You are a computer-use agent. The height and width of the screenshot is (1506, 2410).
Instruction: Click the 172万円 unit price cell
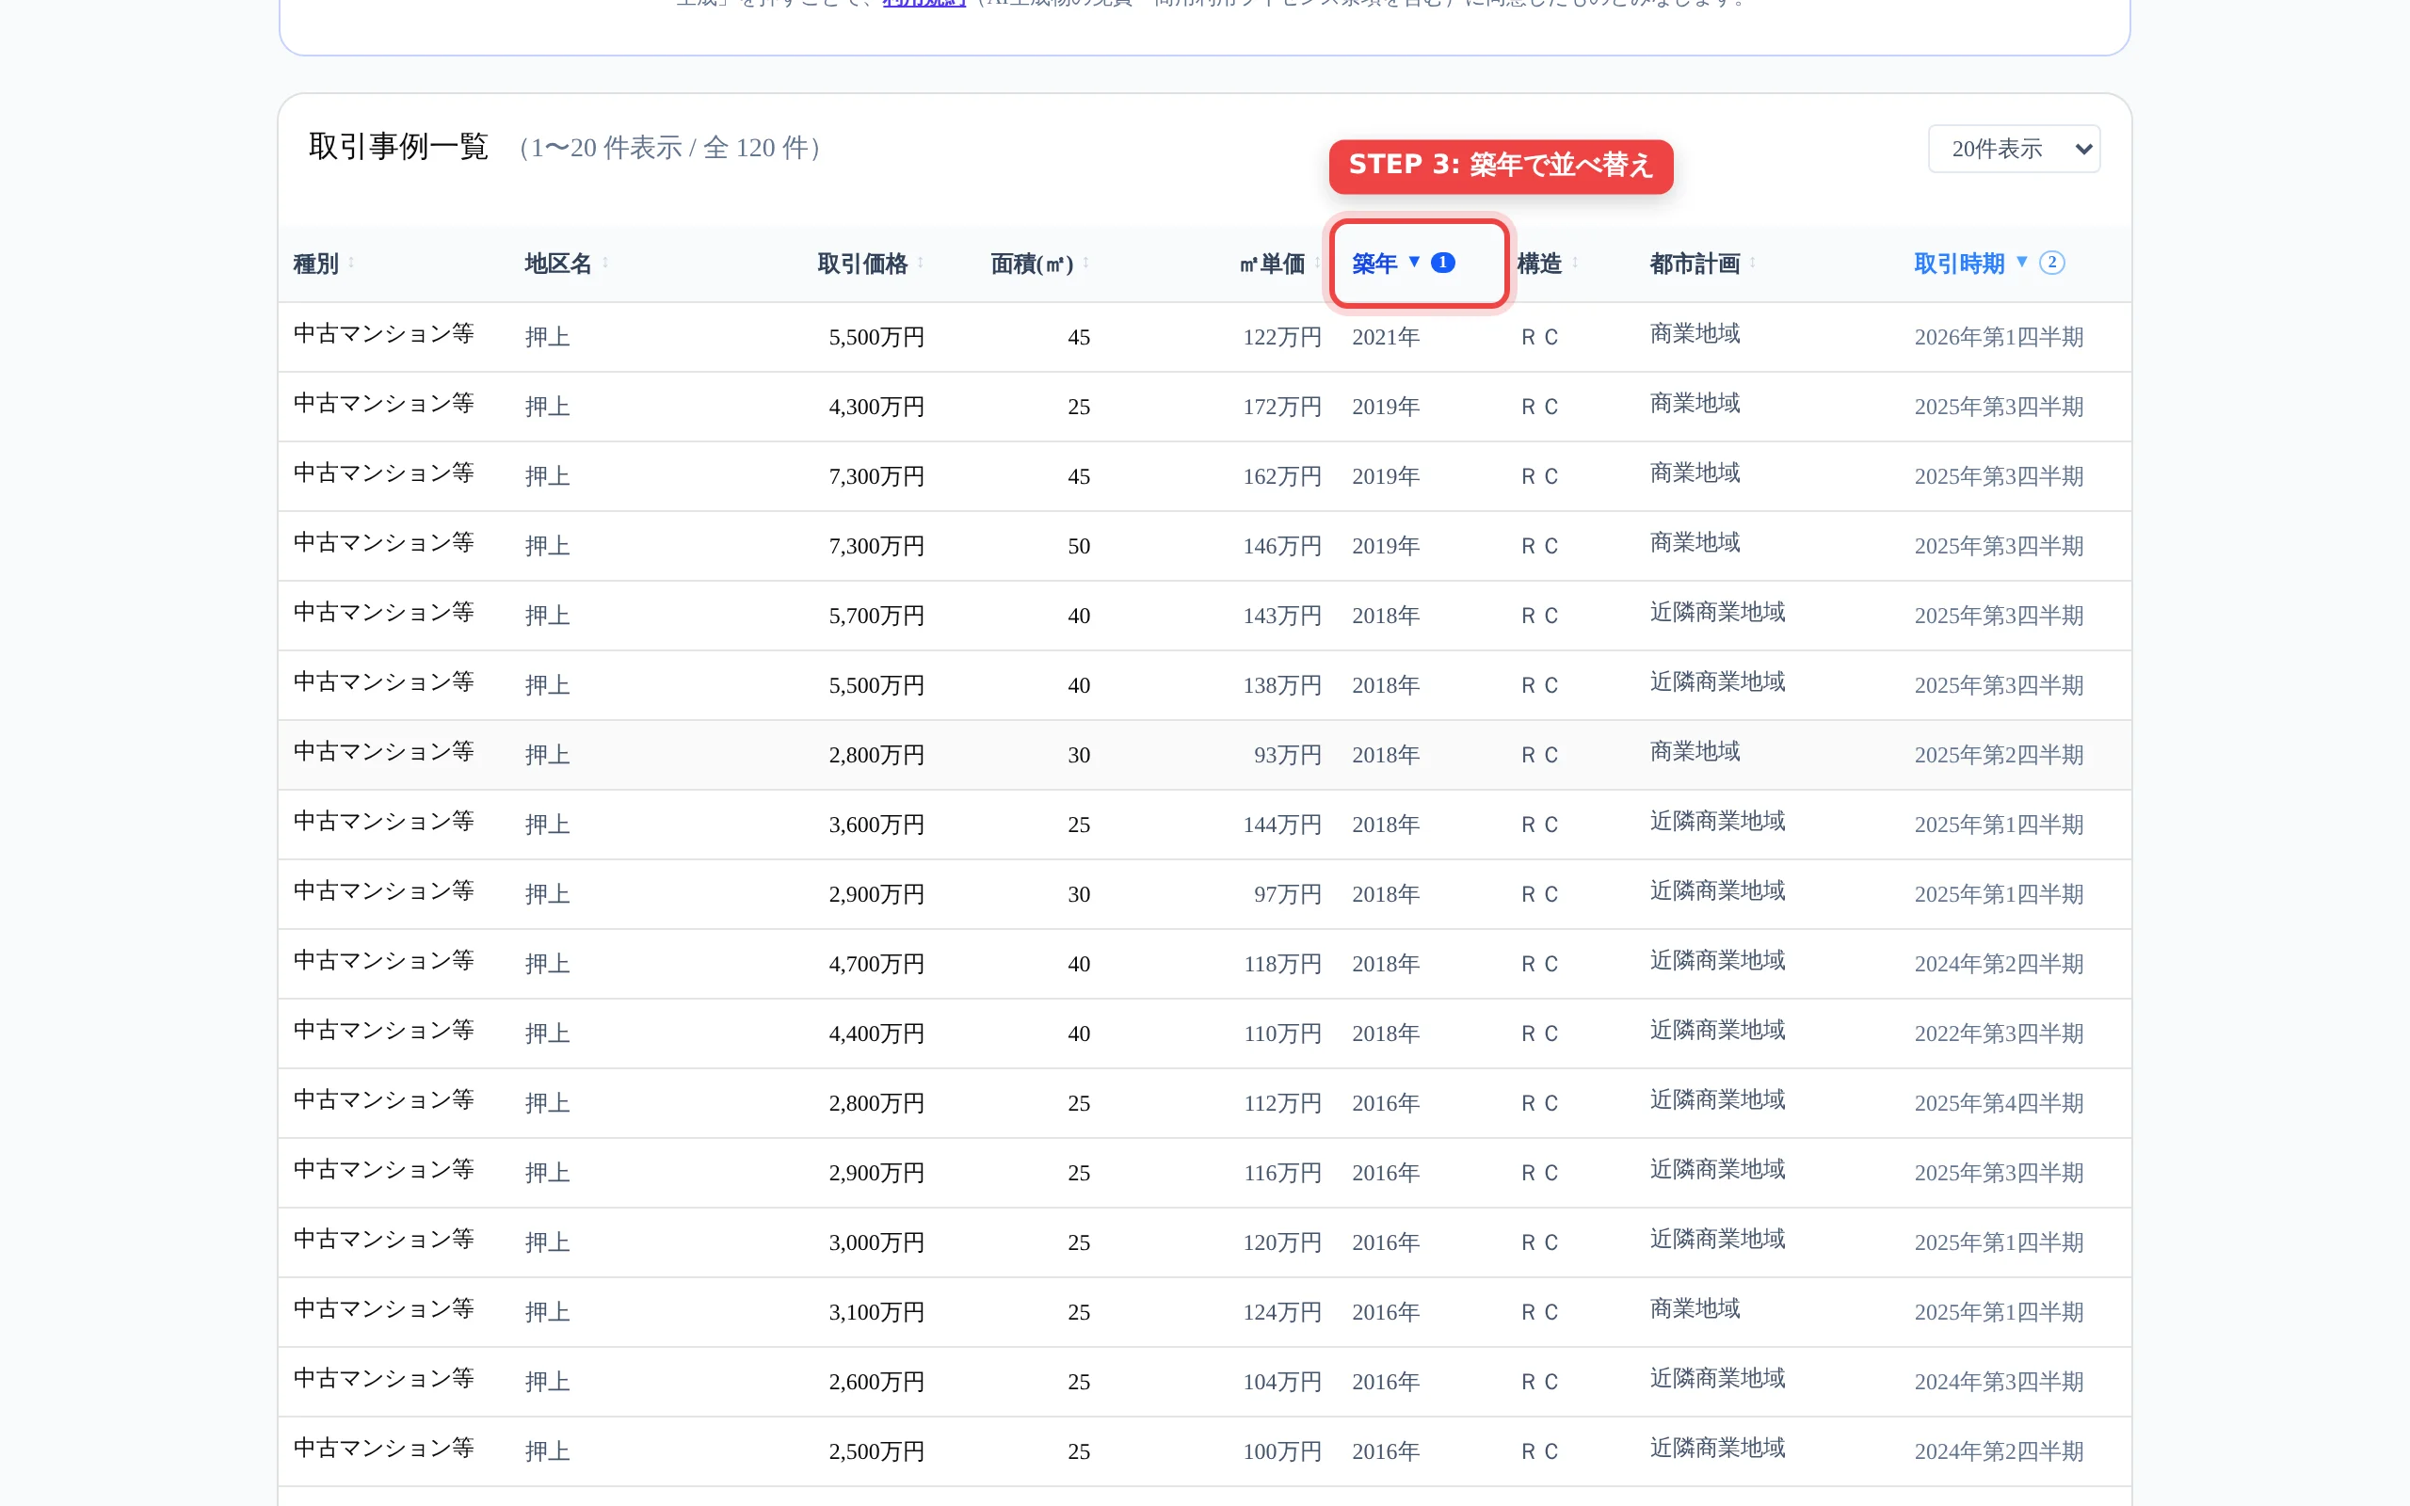1281,408
